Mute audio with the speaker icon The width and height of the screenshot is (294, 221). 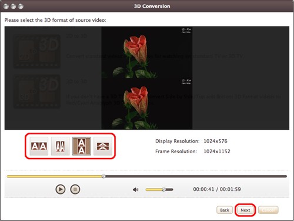(x=135, y=190)
